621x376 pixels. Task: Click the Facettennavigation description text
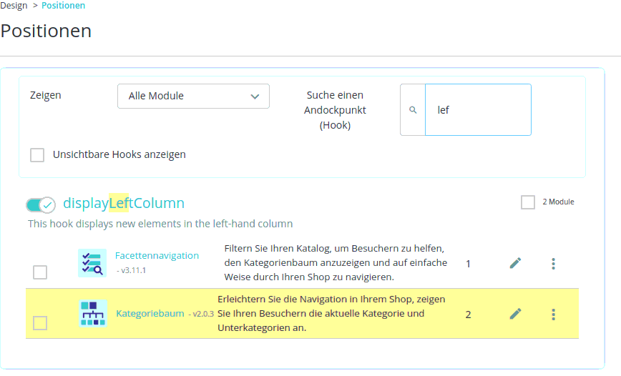coord(336,263)
